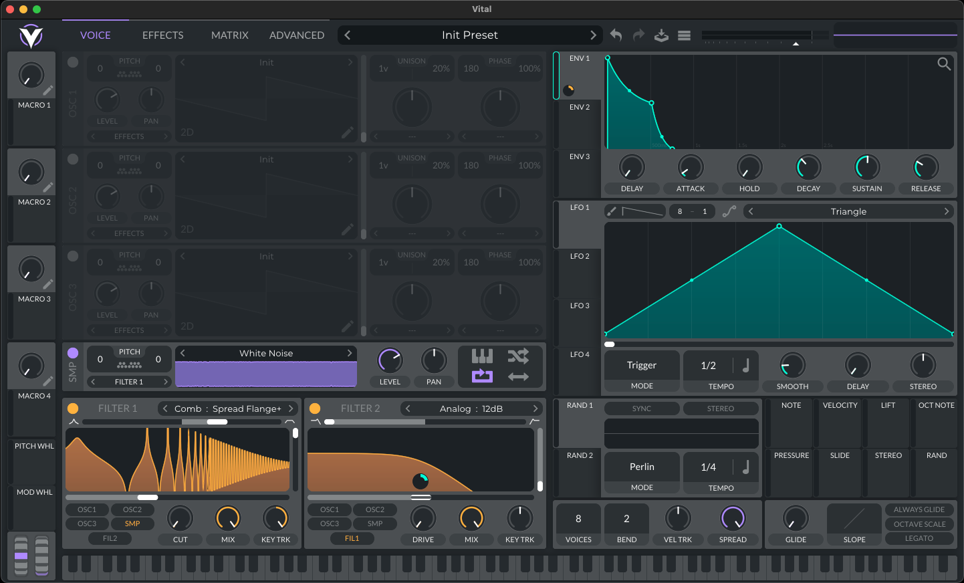Edit Macro 2 with its pencil icon
Screen dimensions: 964x583
(48, 187)
